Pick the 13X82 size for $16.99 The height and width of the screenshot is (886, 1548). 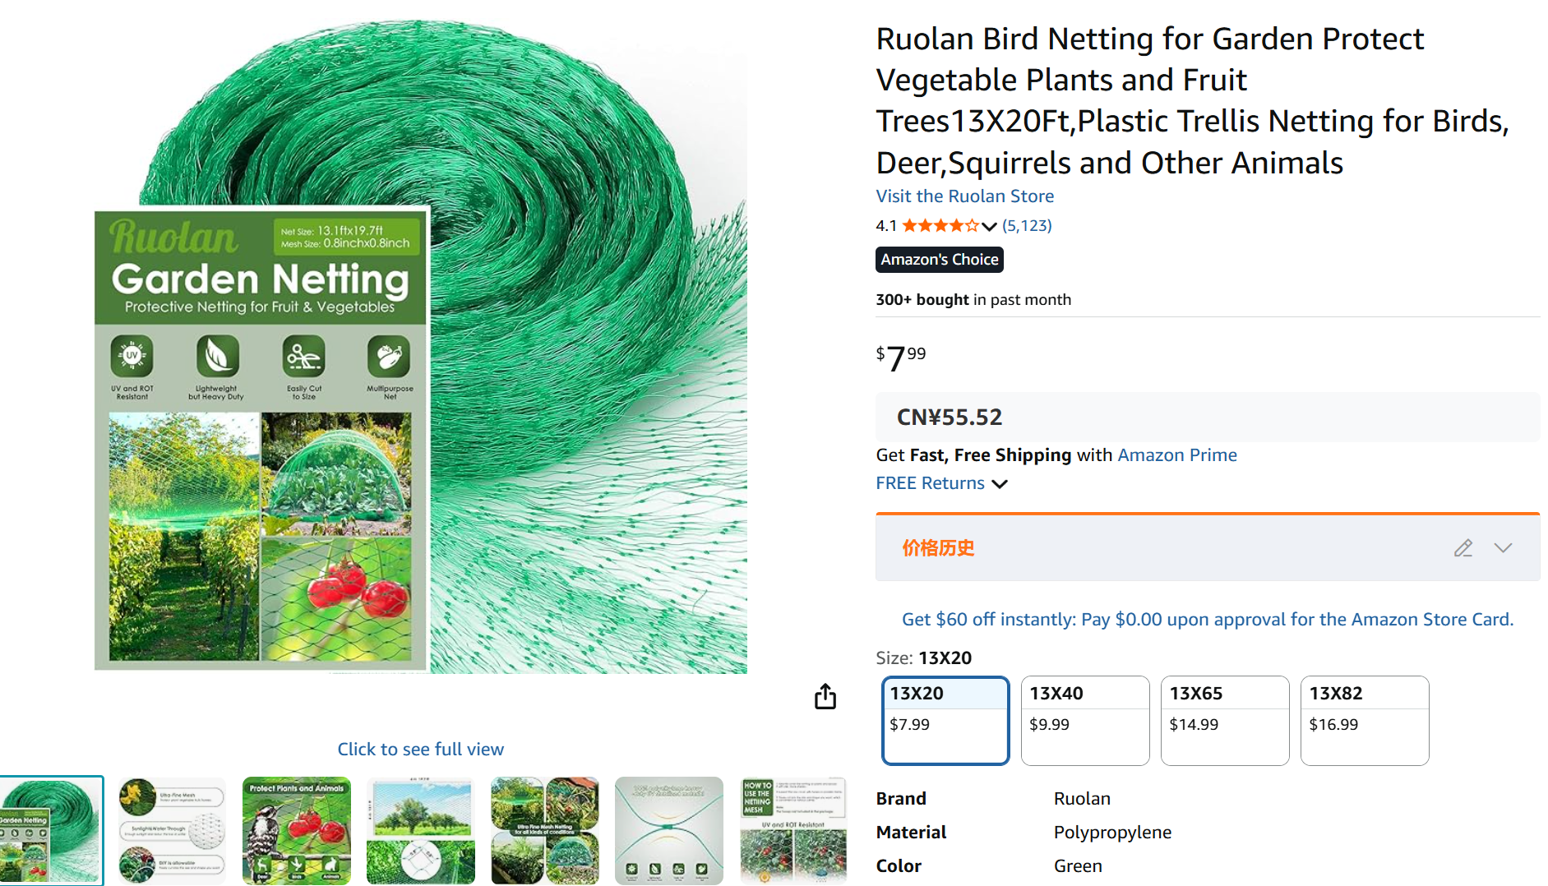(x=1364, y=720)
